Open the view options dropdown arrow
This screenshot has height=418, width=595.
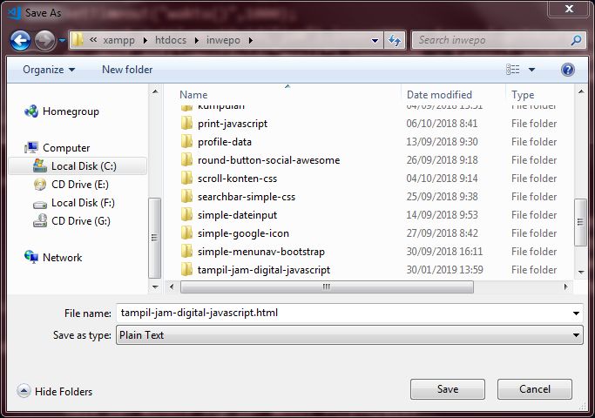click(x=531, y=70)
